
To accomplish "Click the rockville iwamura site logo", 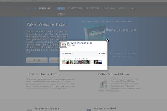I will click(38, 8).
